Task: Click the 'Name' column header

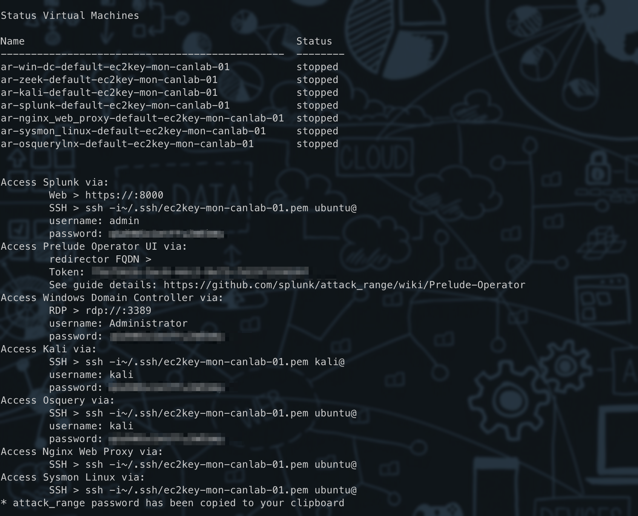Action: coord(12,41)
